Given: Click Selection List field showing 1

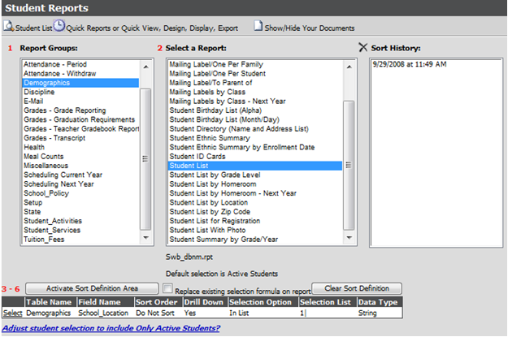Looking at the screenshot, I should (328, 313).
